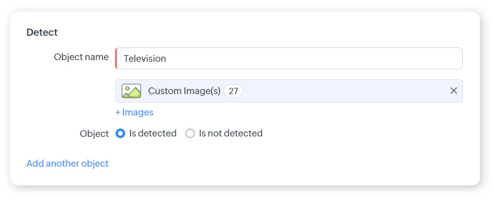The height and width of the screenshot is (204, 494).
Task: Click the red required marker on Object name
Action: tap(116, 59)
